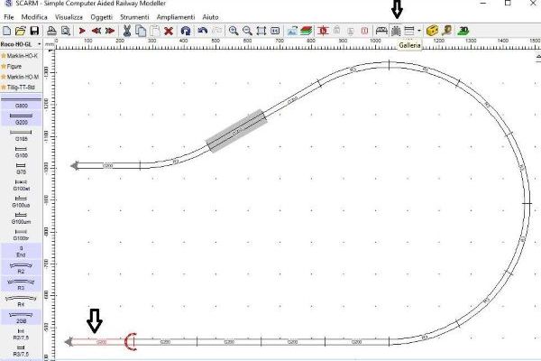The width and height of the screenshot is (541, 361).
Task: Select the red highlighted G200 track segment
Action: coord(99,342)
